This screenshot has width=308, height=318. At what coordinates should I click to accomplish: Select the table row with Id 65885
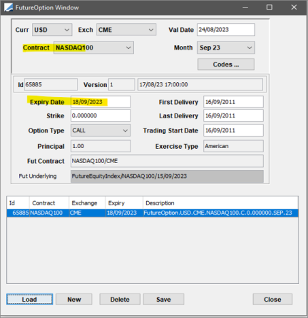(x=152, y=213)
